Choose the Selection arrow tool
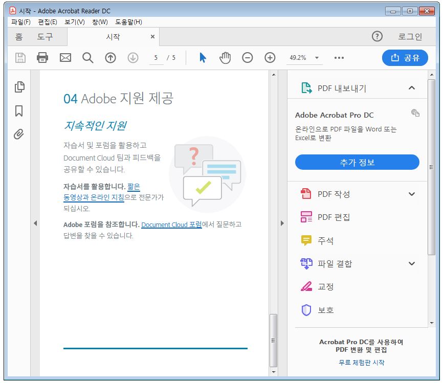 [203, 58]
